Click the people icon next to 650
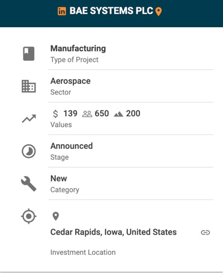This screenshot has height=273, width=223. pyautogui.click(x=87, y=114)
